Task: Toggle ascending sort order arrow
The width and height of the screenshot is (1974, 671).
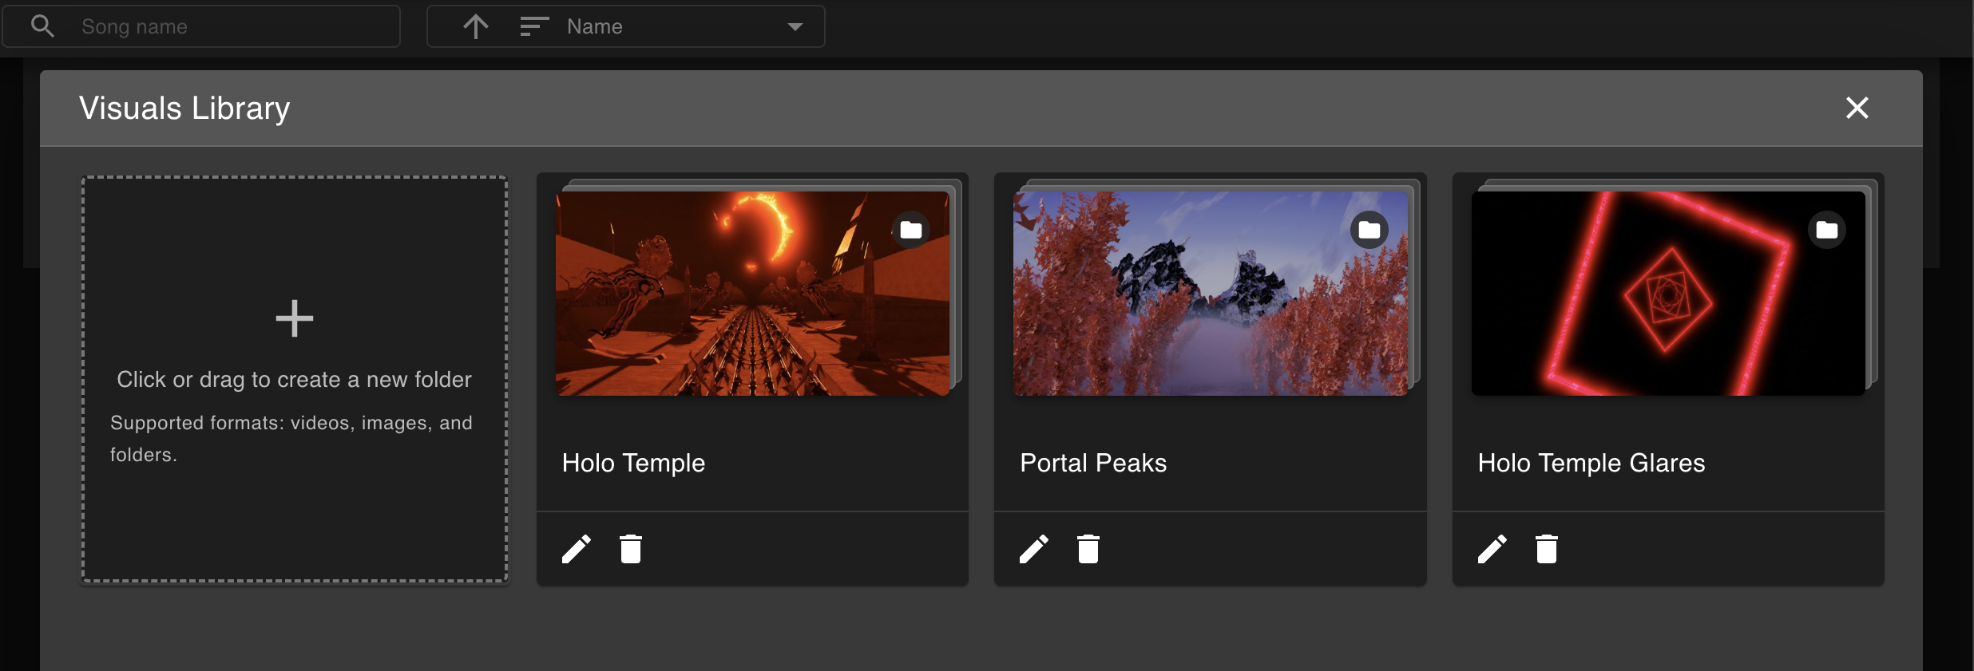Action: coord(476,26)
